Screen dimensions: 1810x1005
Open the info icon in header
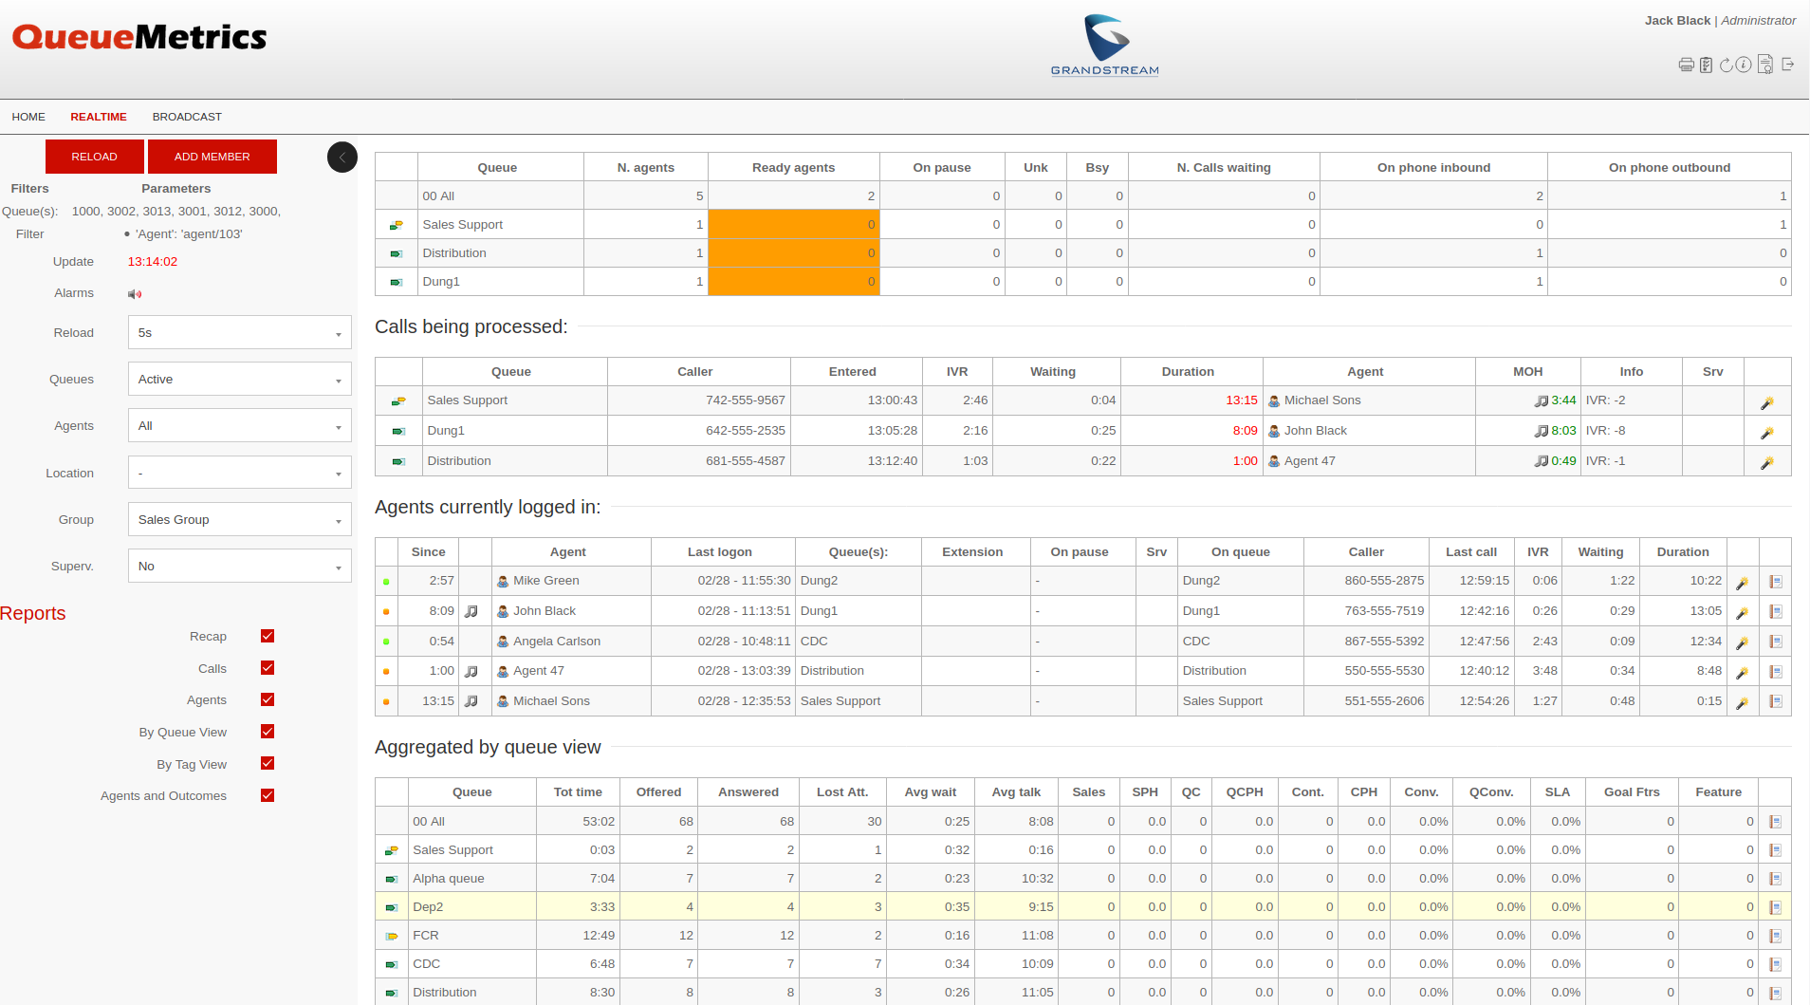[1744, 65]
